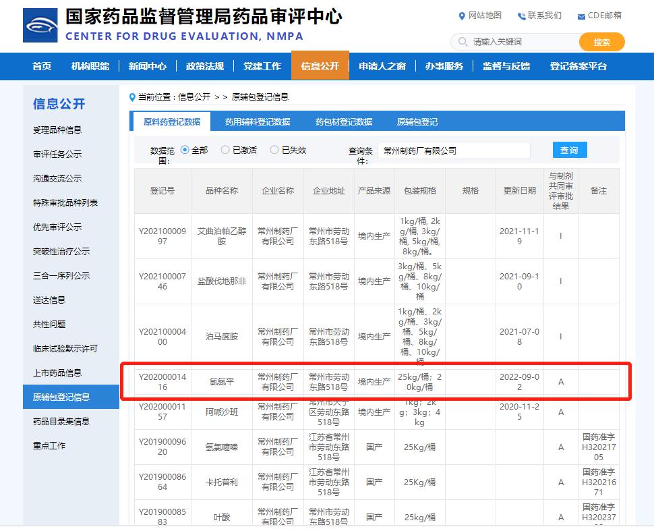
Task: Click the 更新日期 column header
Action: pyautogui.click(x=520, y=191)
